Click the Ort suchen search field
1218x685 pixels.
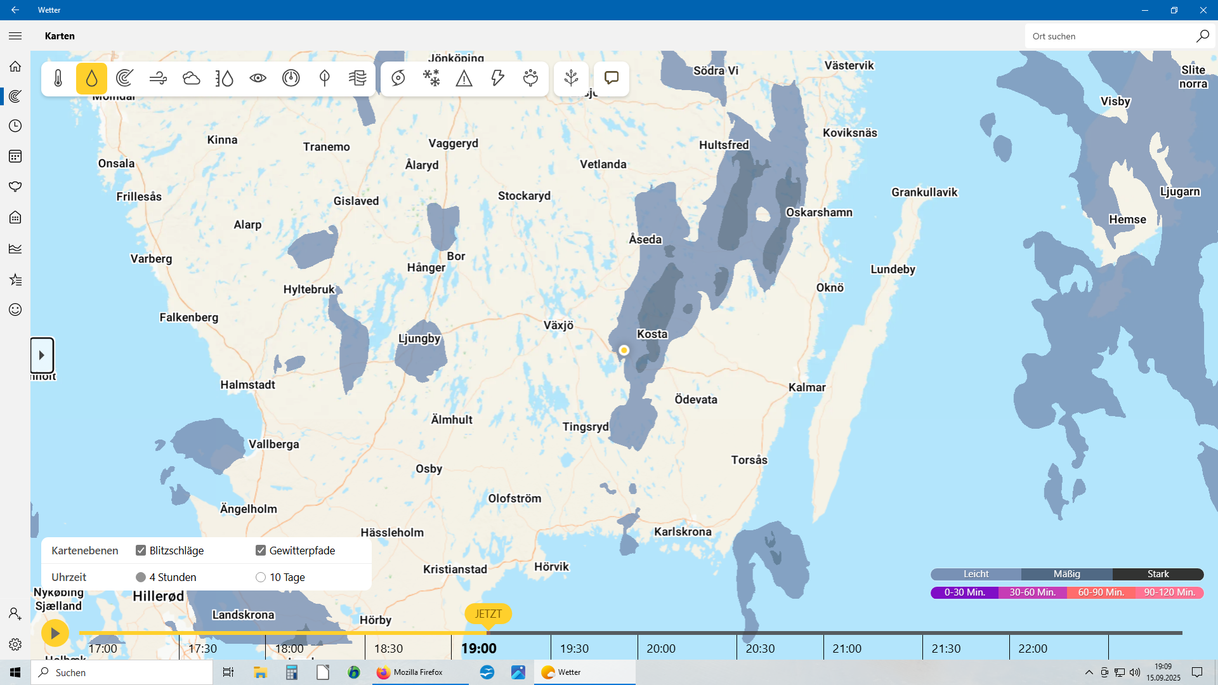click(x=1110, y=36)
